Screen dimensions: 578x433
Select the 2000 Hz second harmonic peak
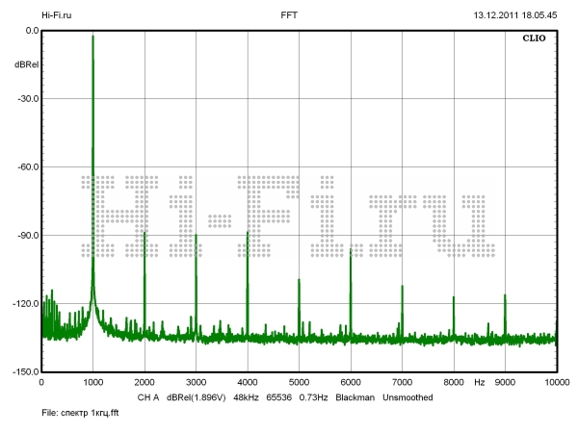click(144, 232)
